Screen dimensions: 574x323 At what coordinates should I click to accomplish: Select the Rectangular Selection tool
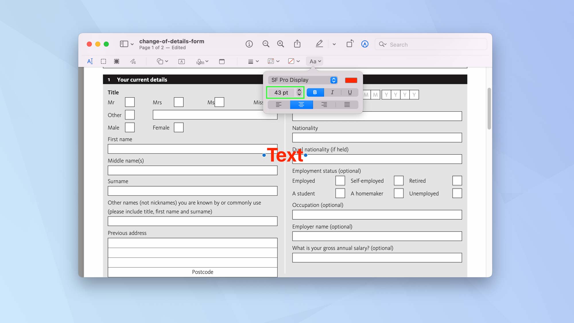[x=103, y=61]
